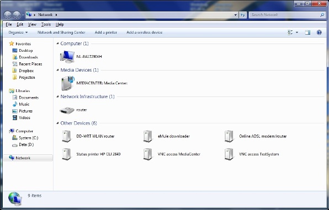This screenshot has height=210, width=329.
Task: Click the Computer (1) group header text
Action: (x=75, y=44)
